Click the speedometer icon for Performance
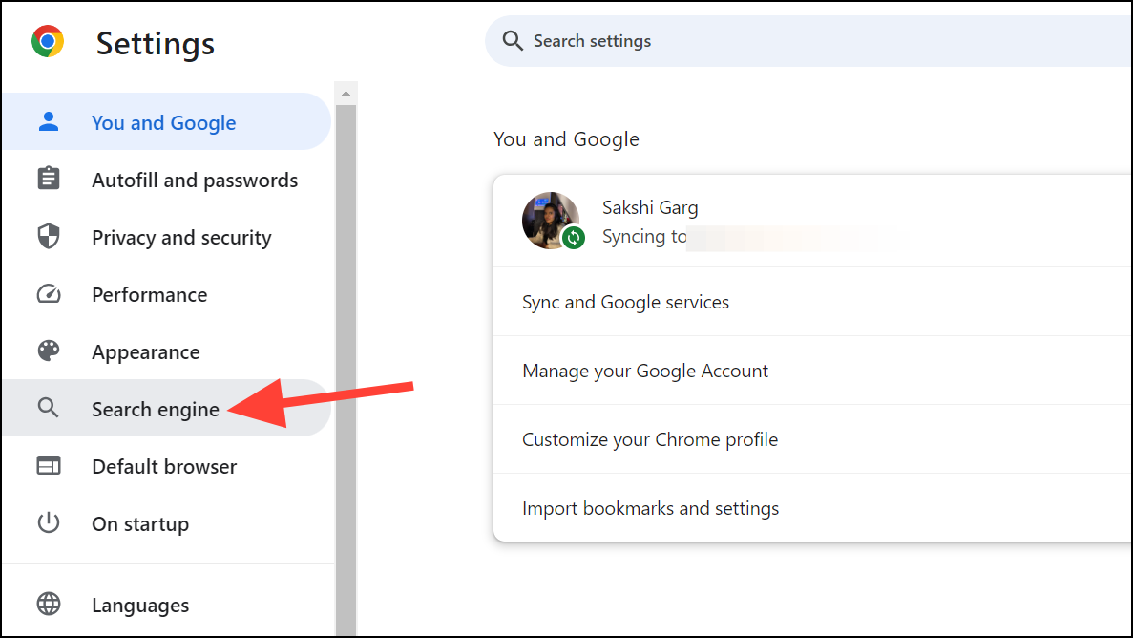The image size is (1133, 638). (49, 293)
